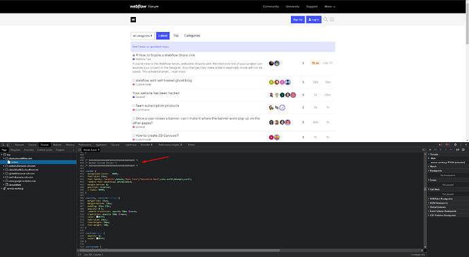469x257 pixels.
Task: Click the Latest topics button
Action: (x=162, y=35)
